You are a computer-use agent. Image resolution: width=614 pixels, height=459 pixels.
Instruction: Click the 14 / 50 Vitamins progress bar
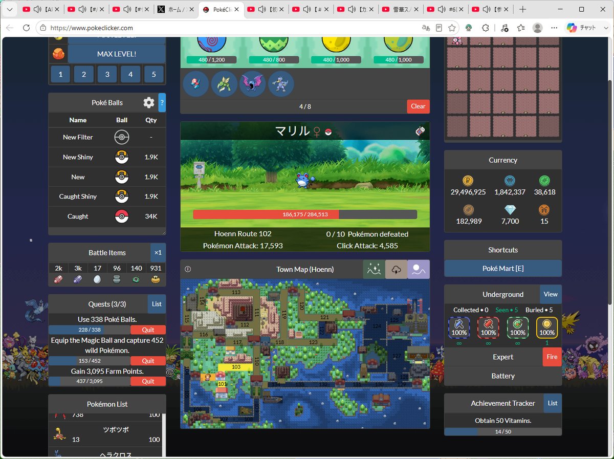503,431
